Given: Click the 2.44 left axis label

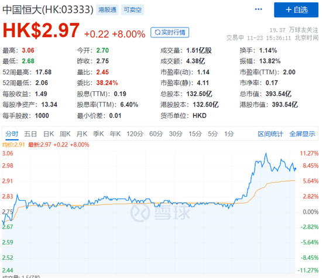Looking at the screenshot, I should tap(8, 270).
